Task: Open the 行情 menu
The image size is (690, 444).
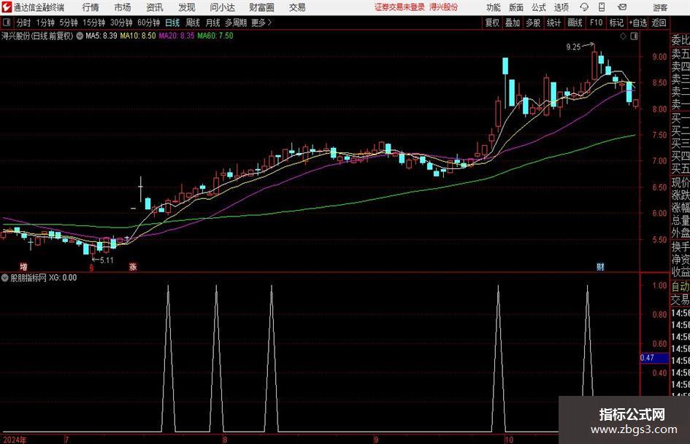Action: [91, 7]
